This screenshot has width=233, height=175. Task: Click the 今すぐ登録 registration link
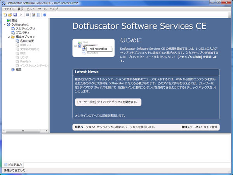[210, 127]
